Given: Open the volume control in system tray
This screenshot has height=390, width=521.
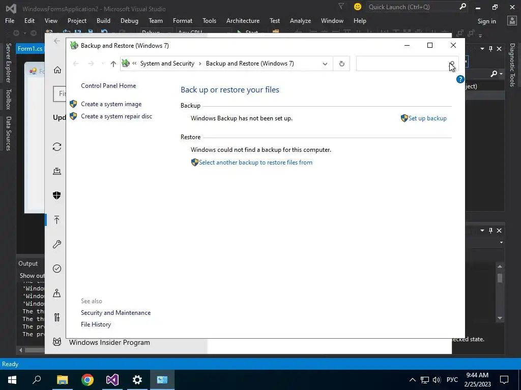Looking at the screenshot, I should [x=437, y=380].
